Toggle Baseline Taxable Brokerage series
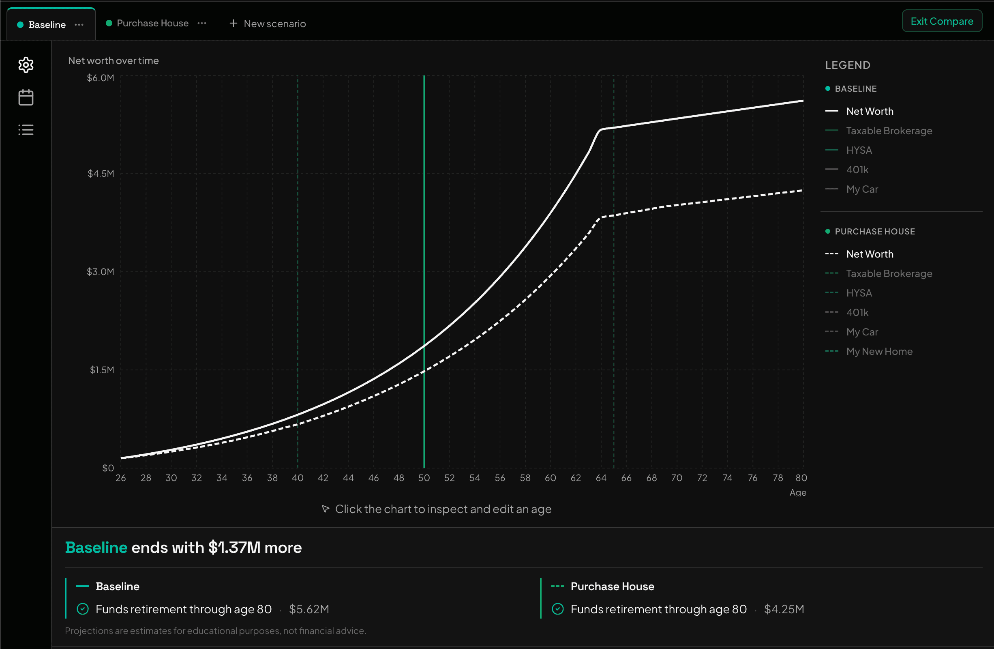This screenshot has width=994, height=649. click(x=879, y=131)
